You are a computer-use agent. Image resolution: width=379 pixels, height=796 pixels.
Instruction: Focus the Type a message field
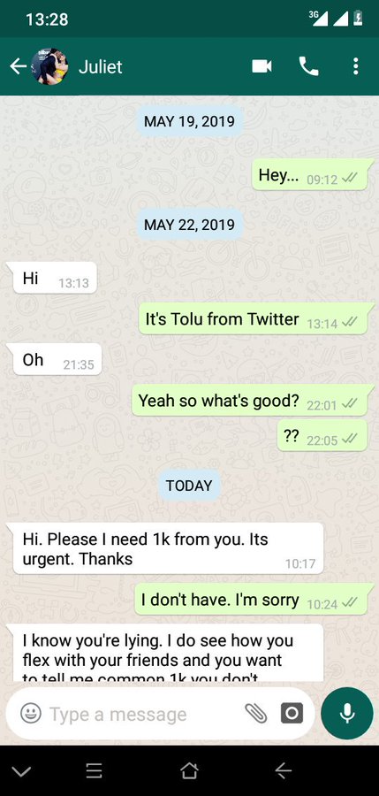[141, 715]
